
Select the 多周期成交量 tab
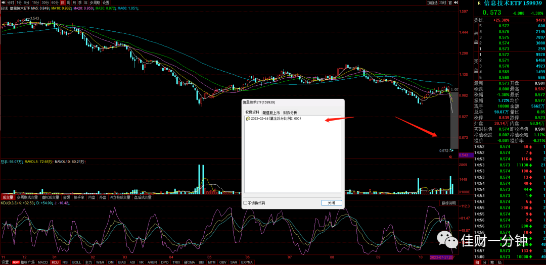[x=27, y=197]
